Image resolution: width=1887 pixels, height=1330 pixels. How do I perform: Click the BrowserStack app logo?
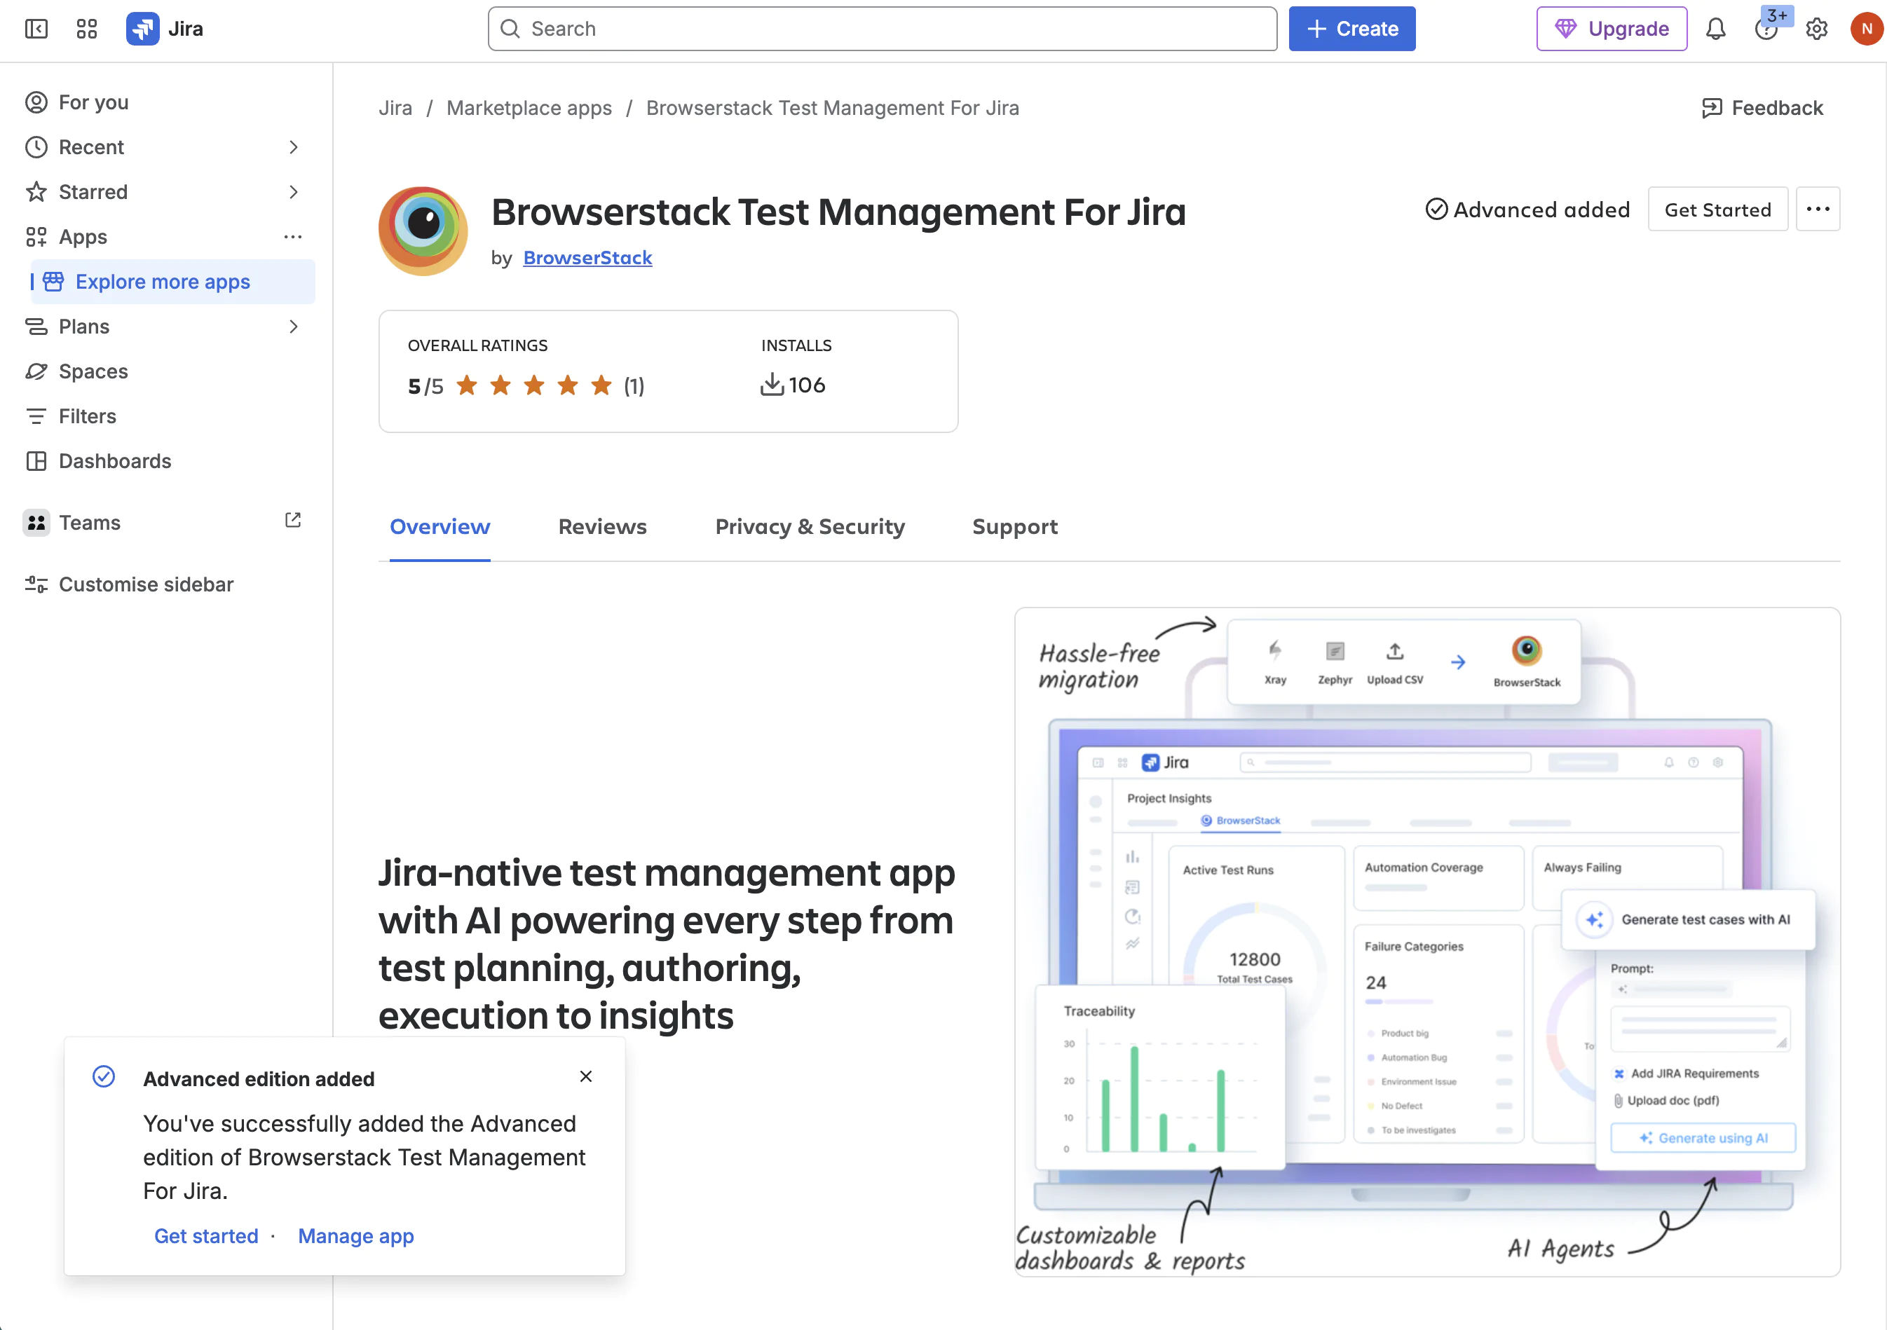coord(423,231)
